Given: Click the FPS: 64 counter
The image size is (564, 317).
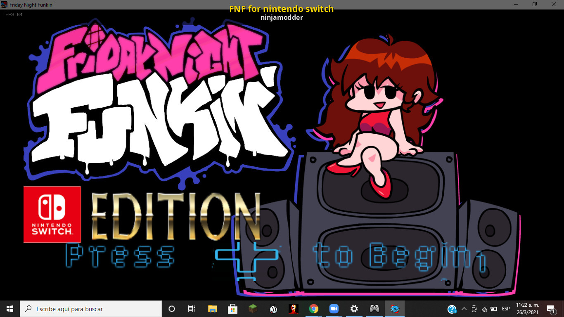Looking at the screenshot, I should pyautogui.click(x=14, y=14).
